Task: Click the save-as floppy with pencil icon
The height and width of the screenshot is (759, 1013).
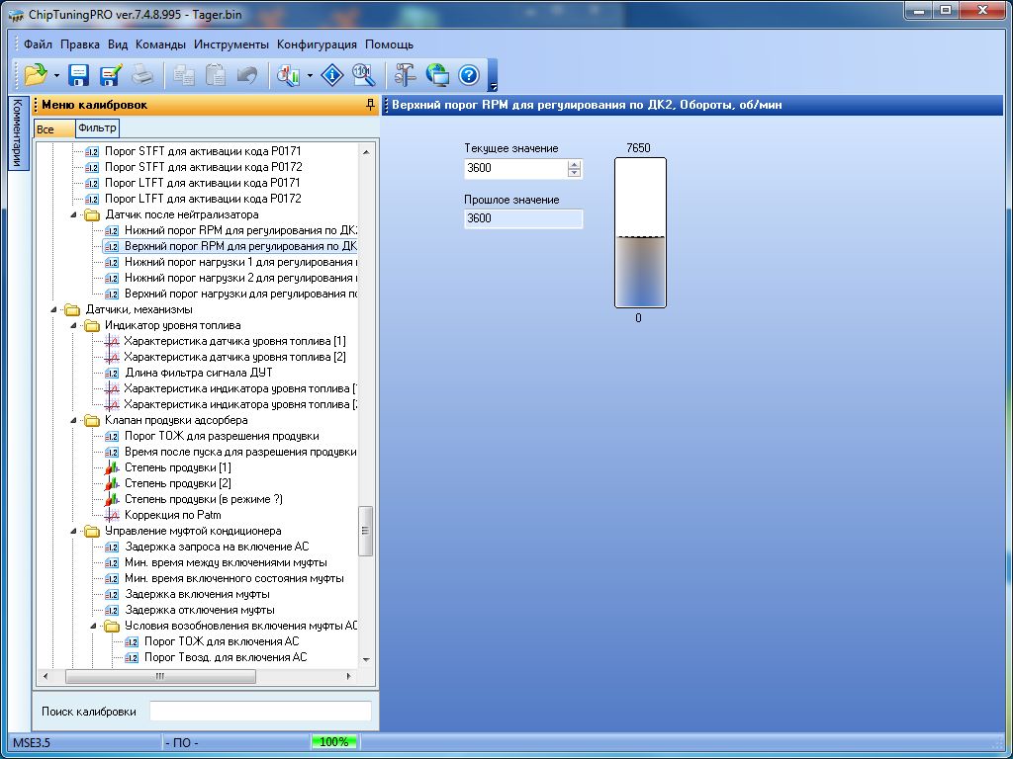Action: [x=110, y=75]
